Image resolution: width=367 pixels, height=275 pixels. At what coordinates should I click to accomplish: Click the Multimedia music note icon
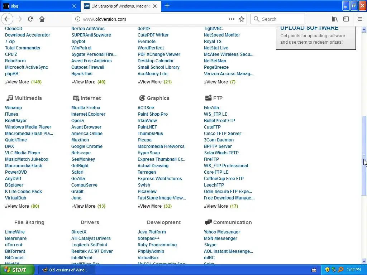(9, 98)
